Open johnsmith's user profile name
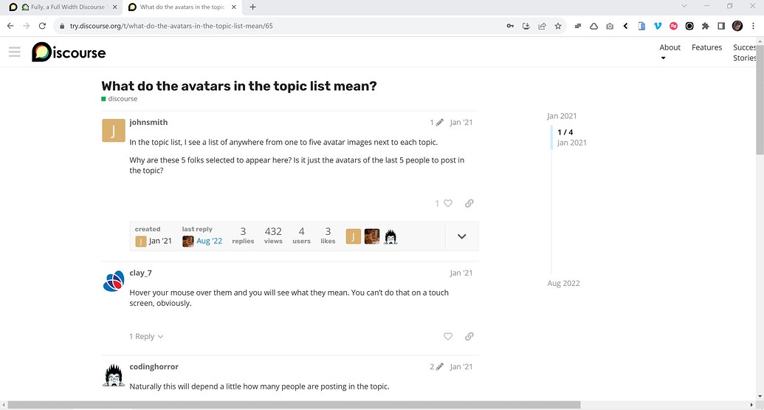 pos(148,122)
